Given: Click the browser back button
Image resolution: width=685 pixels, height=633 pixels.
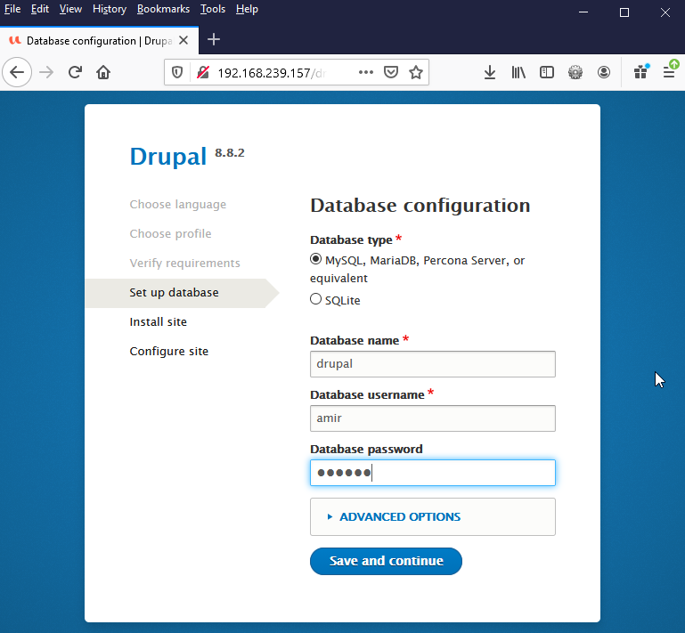Looking at the screenshot, I should (x=17, y=72).
